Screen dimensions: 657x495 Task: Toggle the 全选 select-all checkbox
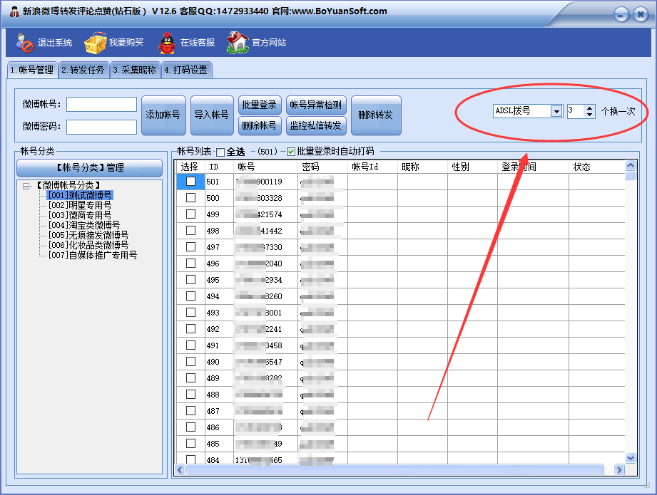point(220,152)
